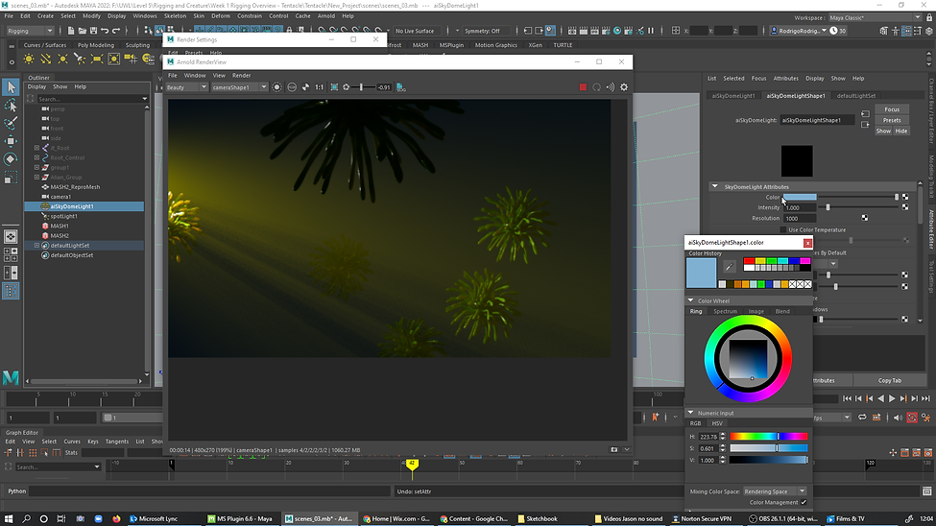Screen dimensions: 936x526
Task: Adjust the Intensity slider handle
Action: click(x=828, y=207)
